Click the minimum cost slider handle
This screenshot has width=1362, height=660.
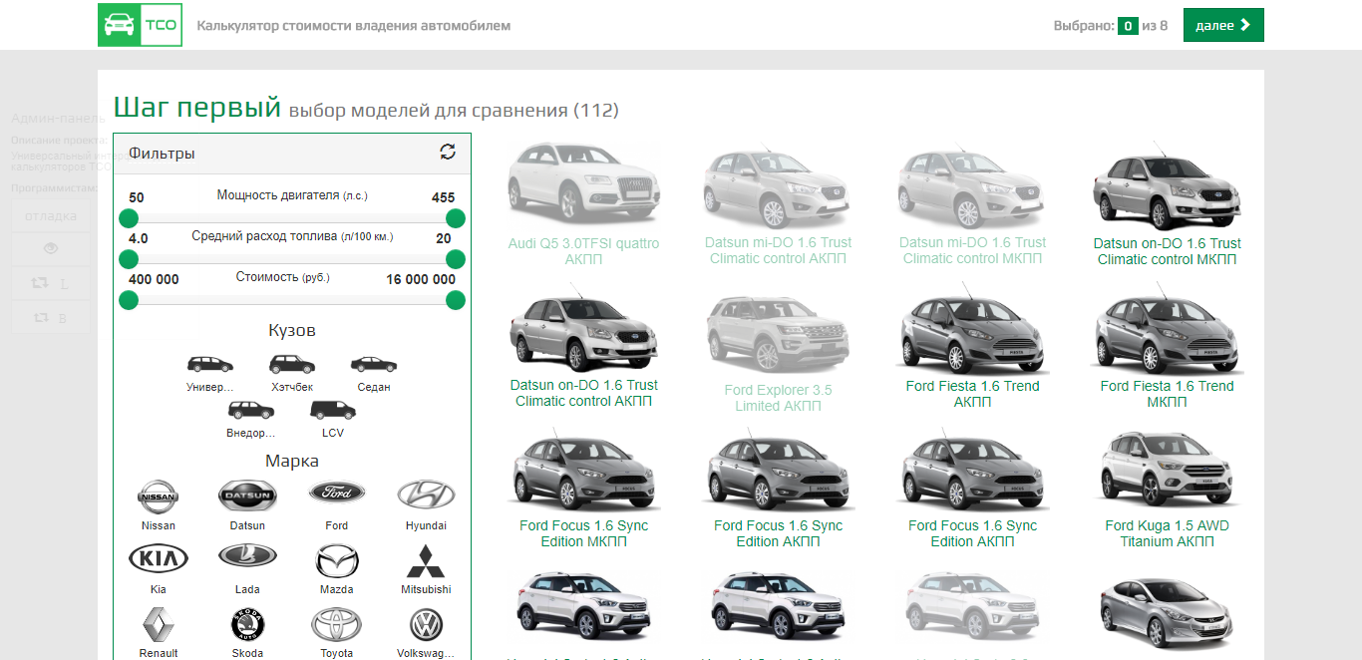(x=129, y=300)
